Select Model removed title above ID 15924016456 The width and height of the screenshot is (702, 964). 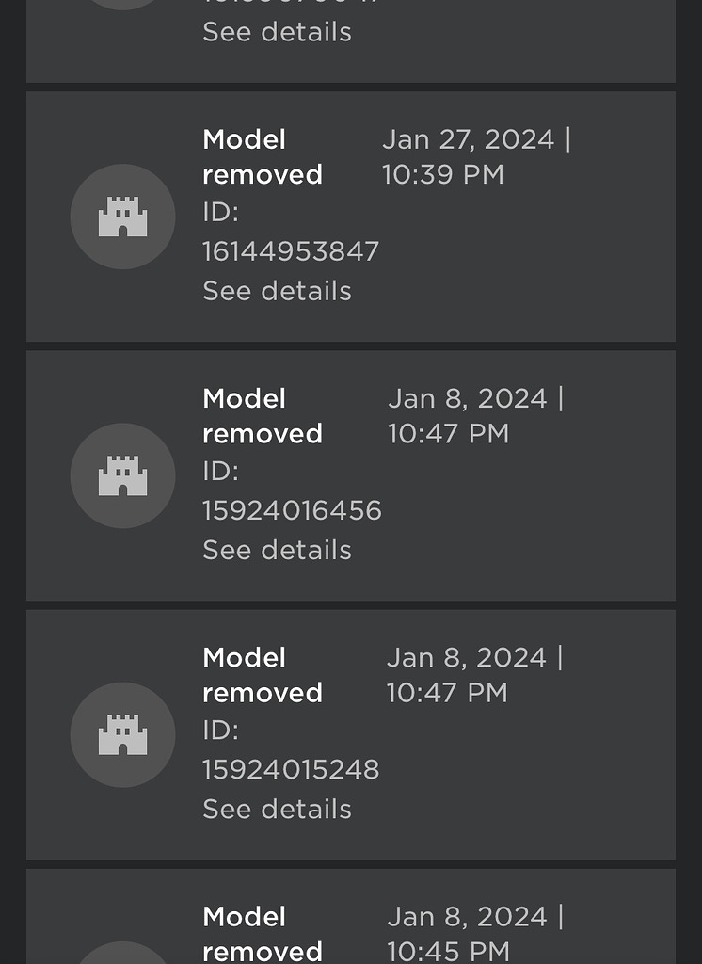[263, 416]
